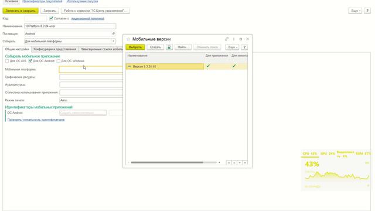The height and width of the screenshot is (211, 375).
Task: Select the Версия 8.3.24.40 row
Action: click(165, 66)
